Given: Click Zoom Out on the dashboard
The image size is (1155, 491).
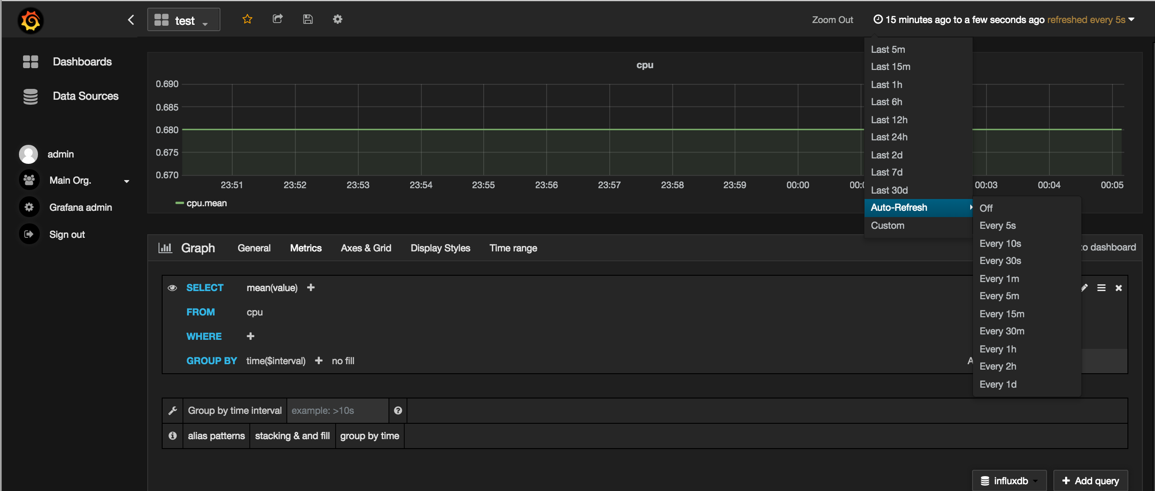Looking at the screenshot, I should pos(832,19).
